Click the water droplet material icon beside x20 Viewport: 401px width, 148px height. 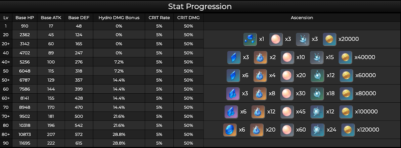point(257,130)
